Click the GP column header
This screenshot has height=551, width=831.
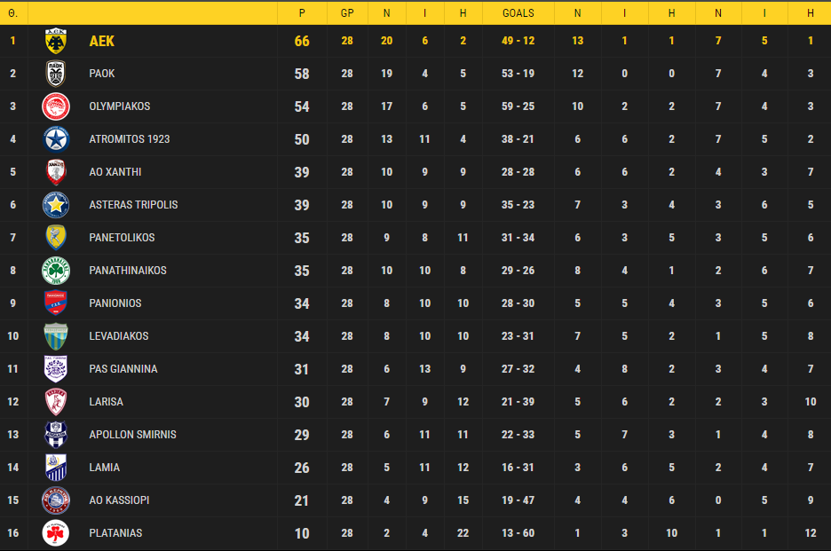(347, 13)
